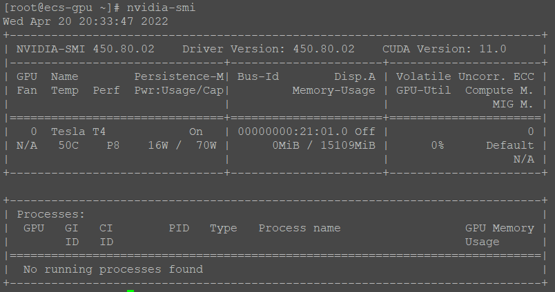Click the Default compute mode value

510,145
